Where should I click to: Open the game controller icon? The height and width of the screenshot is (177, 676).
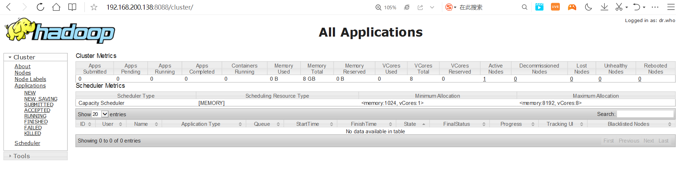tap(572, 7)
